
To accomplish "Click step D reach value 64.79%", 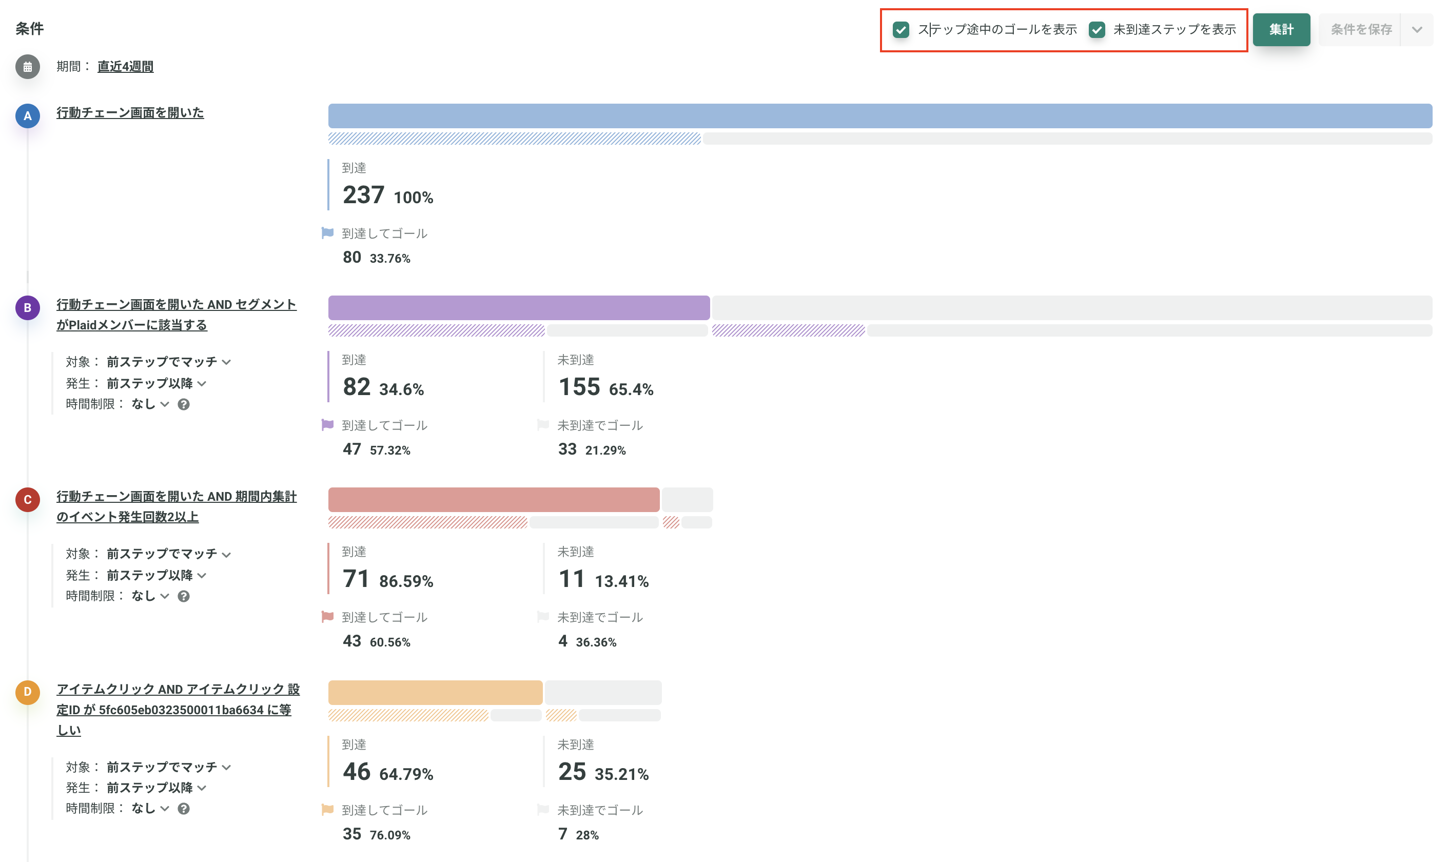I will click(406, 774).
